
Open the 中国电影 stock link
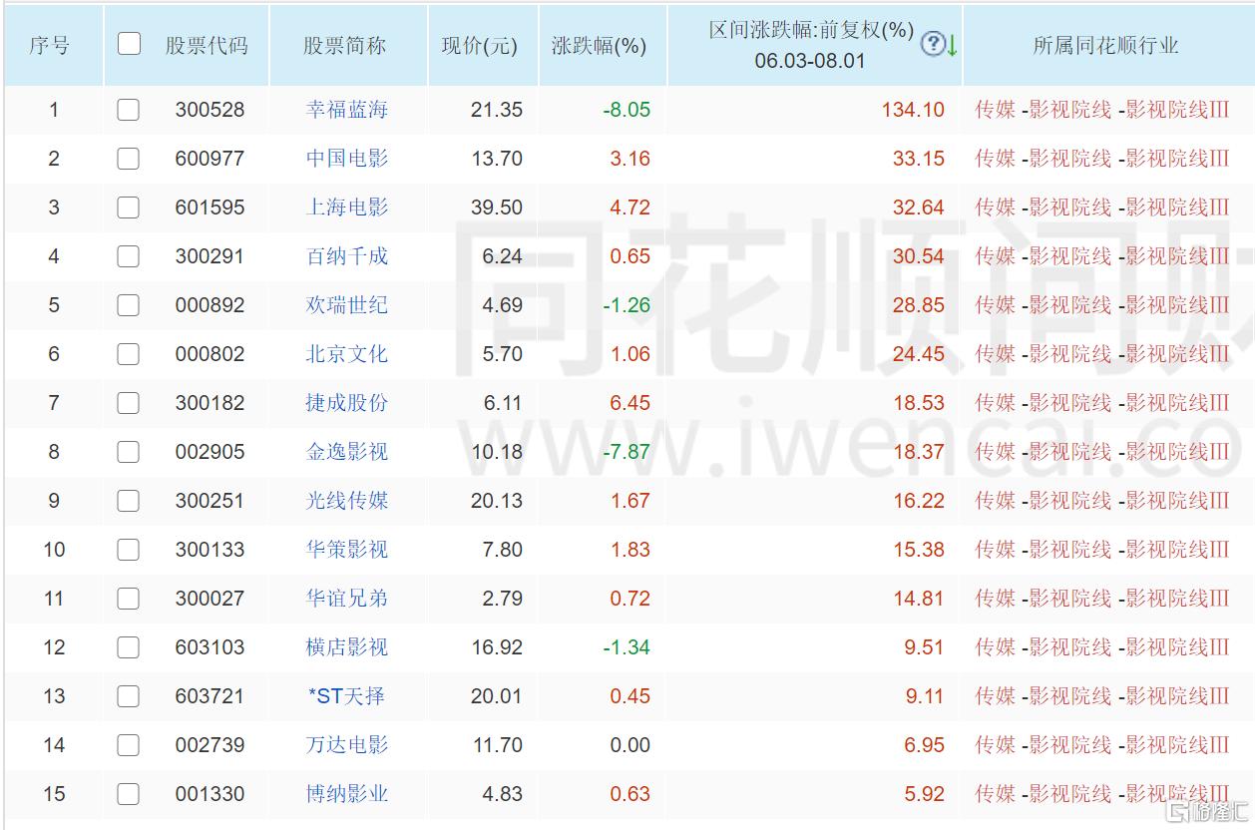346,159
